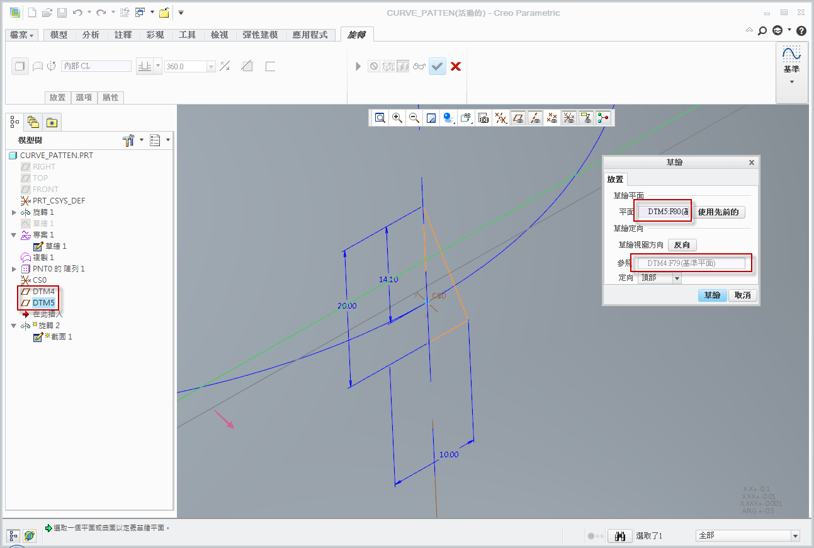The image size is (814, 548).
Task: Click the Refit view icon
Action: 380,117
